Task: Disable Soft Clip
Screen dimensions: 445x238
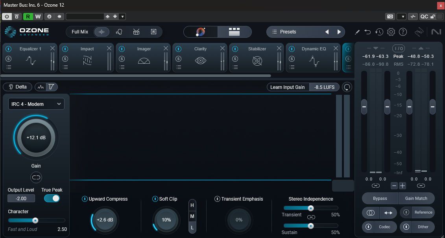Action: (155, 199)
